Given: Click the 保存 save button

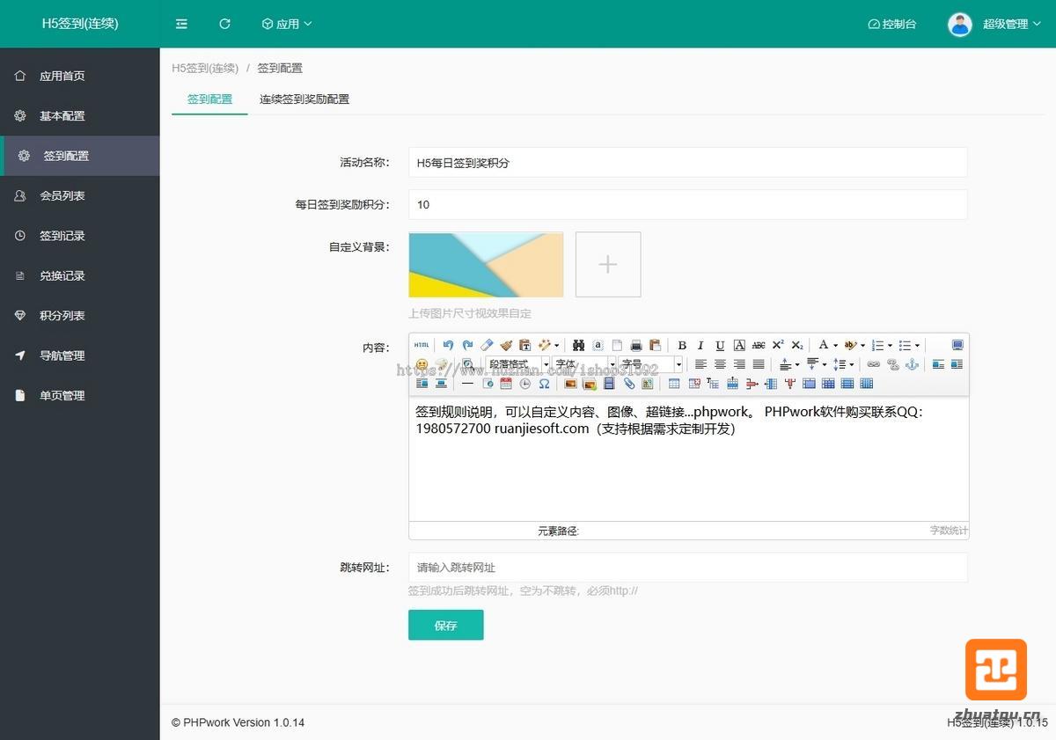Looking at the screenshot, I should pyautogui.click(x=445, y=625).
